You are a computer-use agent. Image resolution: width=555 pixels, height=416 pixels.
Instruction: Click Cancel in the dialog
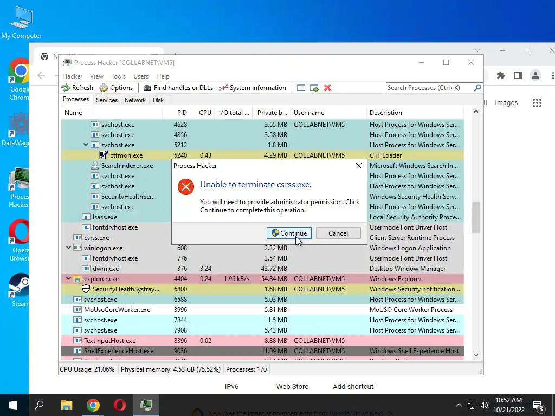point(338,233)
